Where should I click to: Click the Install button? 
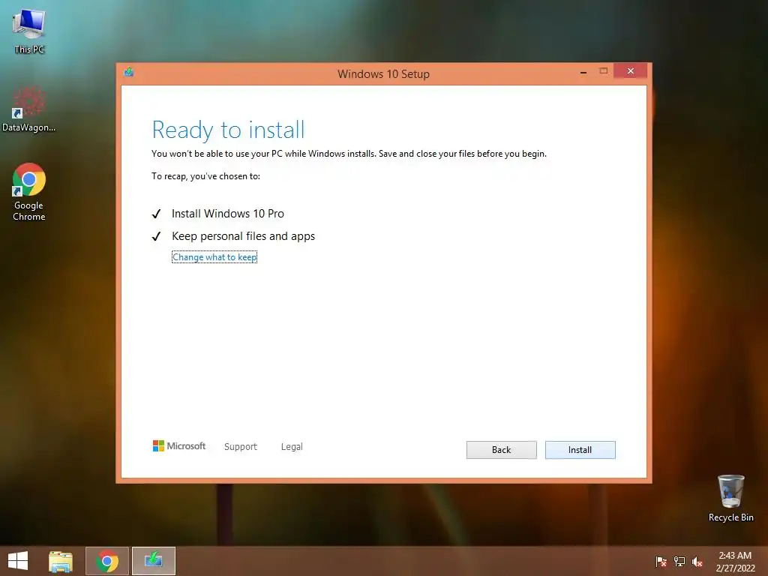[580, 450]
